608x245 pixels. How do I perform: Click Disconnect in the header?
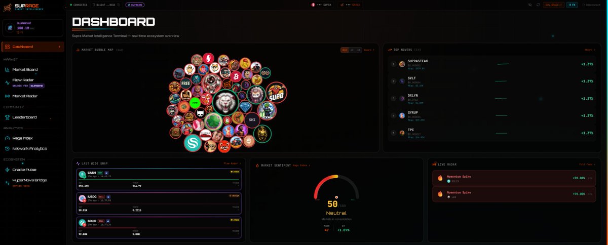click(592, 5)
